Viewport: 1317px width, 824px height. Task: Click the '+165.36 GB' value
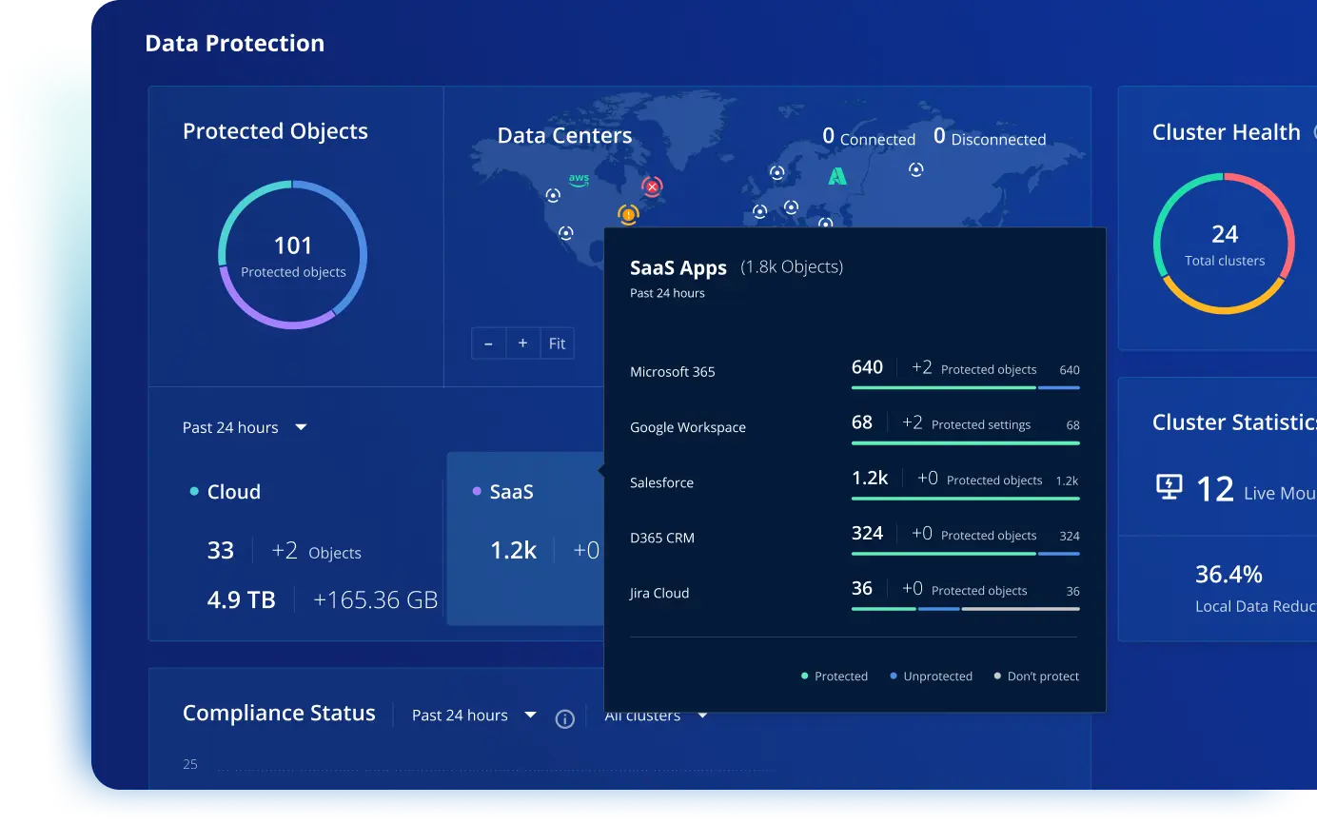(x=375, y=600)
